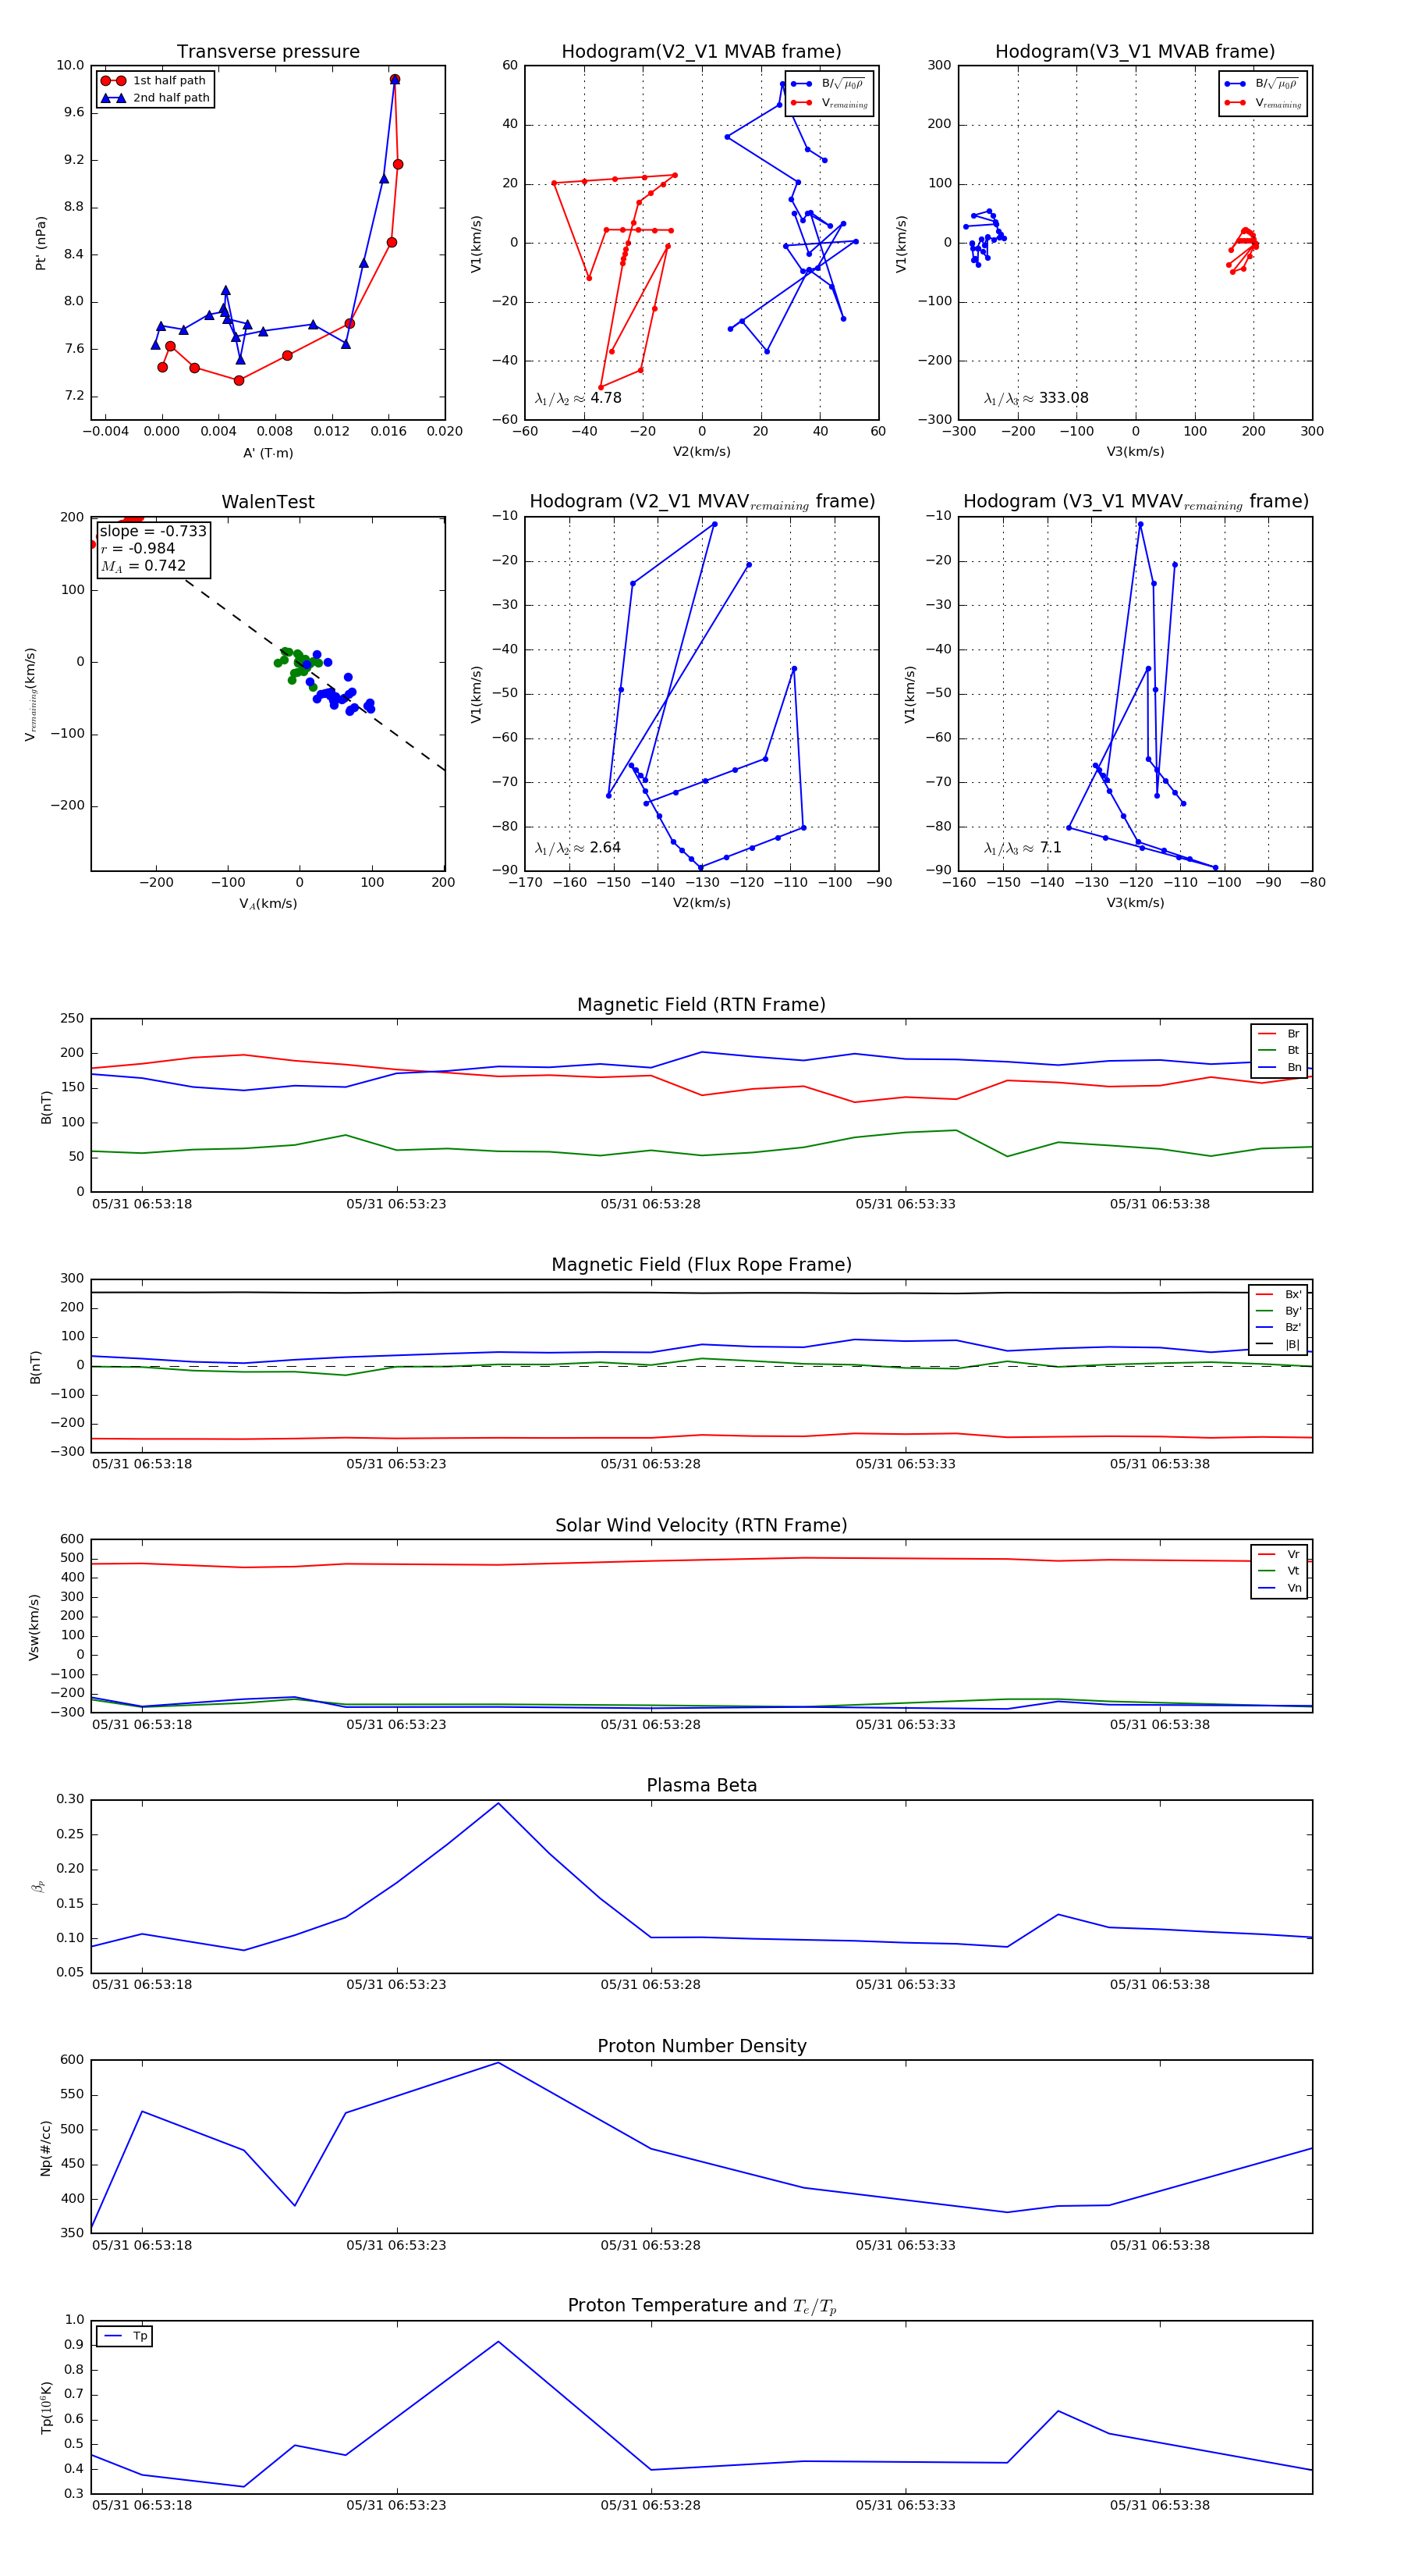Image resolution: width=1404 pixels, height=2576 pixels.
Task: Click the |B| legend entry
Action: pos(1278,1344)
